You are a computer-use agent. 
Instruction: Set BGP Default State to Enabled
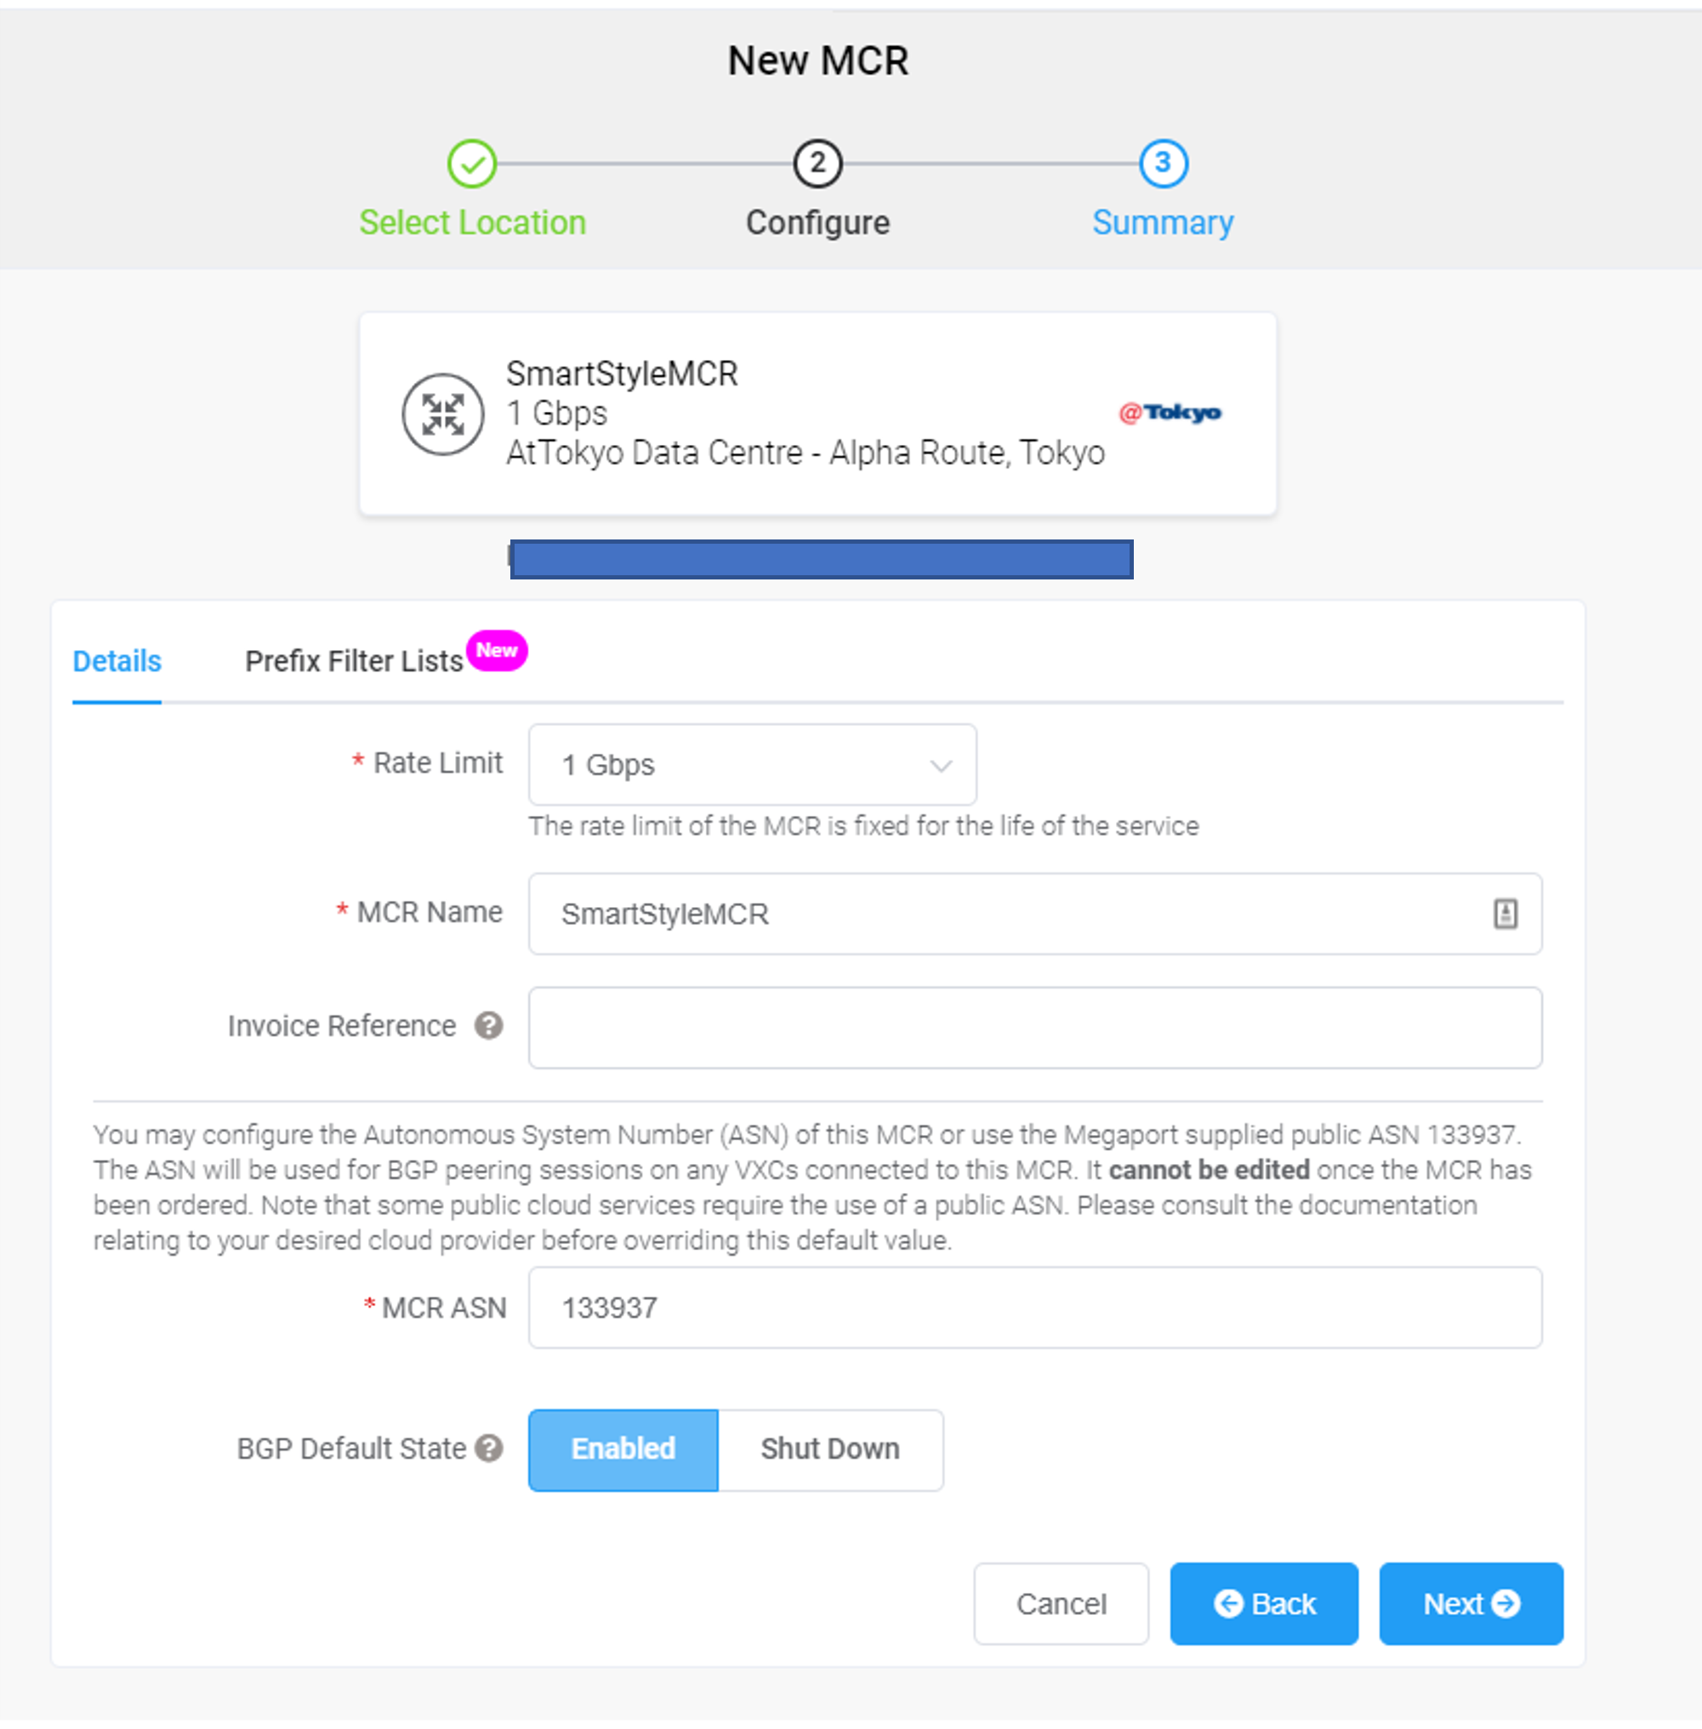coord(623,1449)
